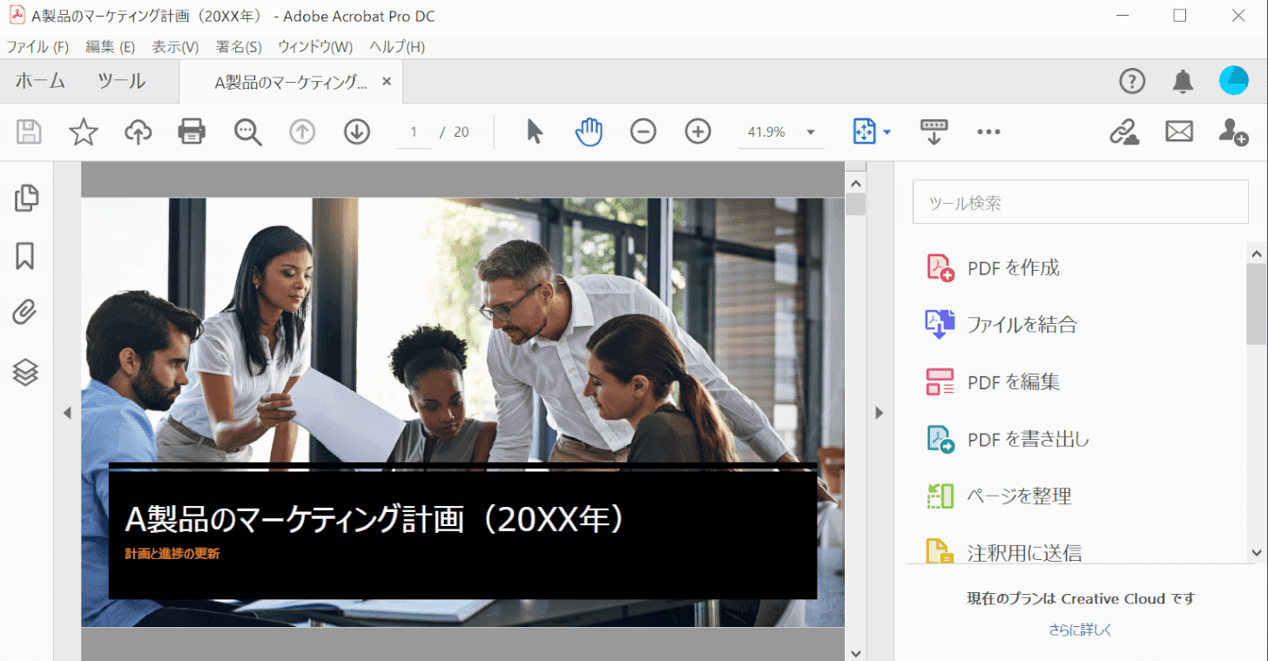
Task: Switch to the ホーム tab
Action: [x=40, y=82]
